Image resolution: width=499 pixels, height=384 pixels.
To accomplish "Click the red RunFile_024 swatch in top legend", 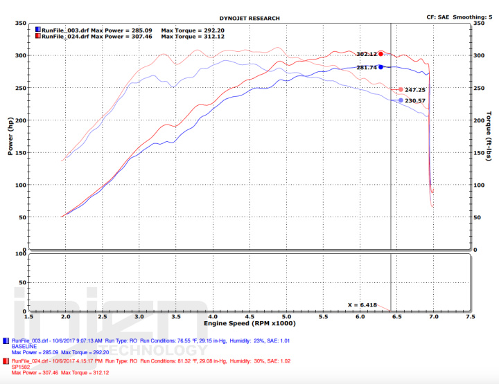I will [x=37, y=37].
